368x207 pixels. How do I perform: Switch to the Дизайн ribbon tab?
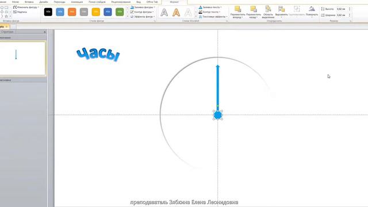click(44, 2)
